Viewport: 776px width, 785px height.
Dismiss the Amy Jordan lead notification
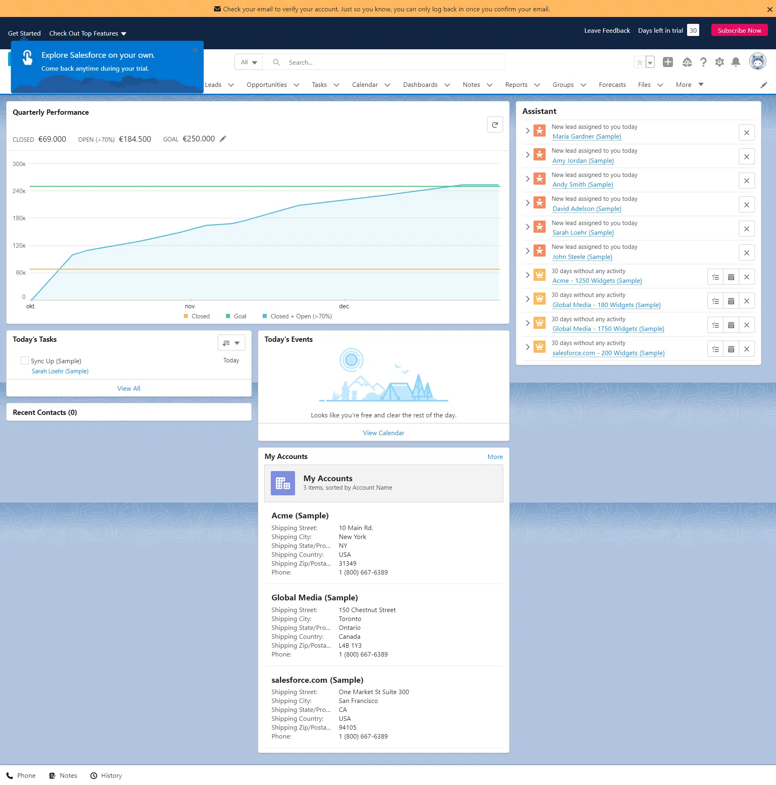pyautogui.click(x=746, y=157)
